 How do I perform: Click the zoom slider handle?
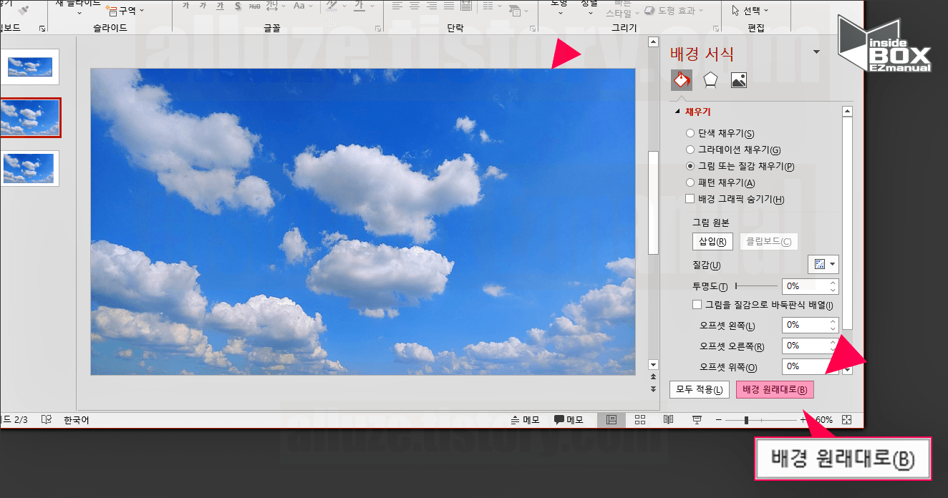point(746,420)
